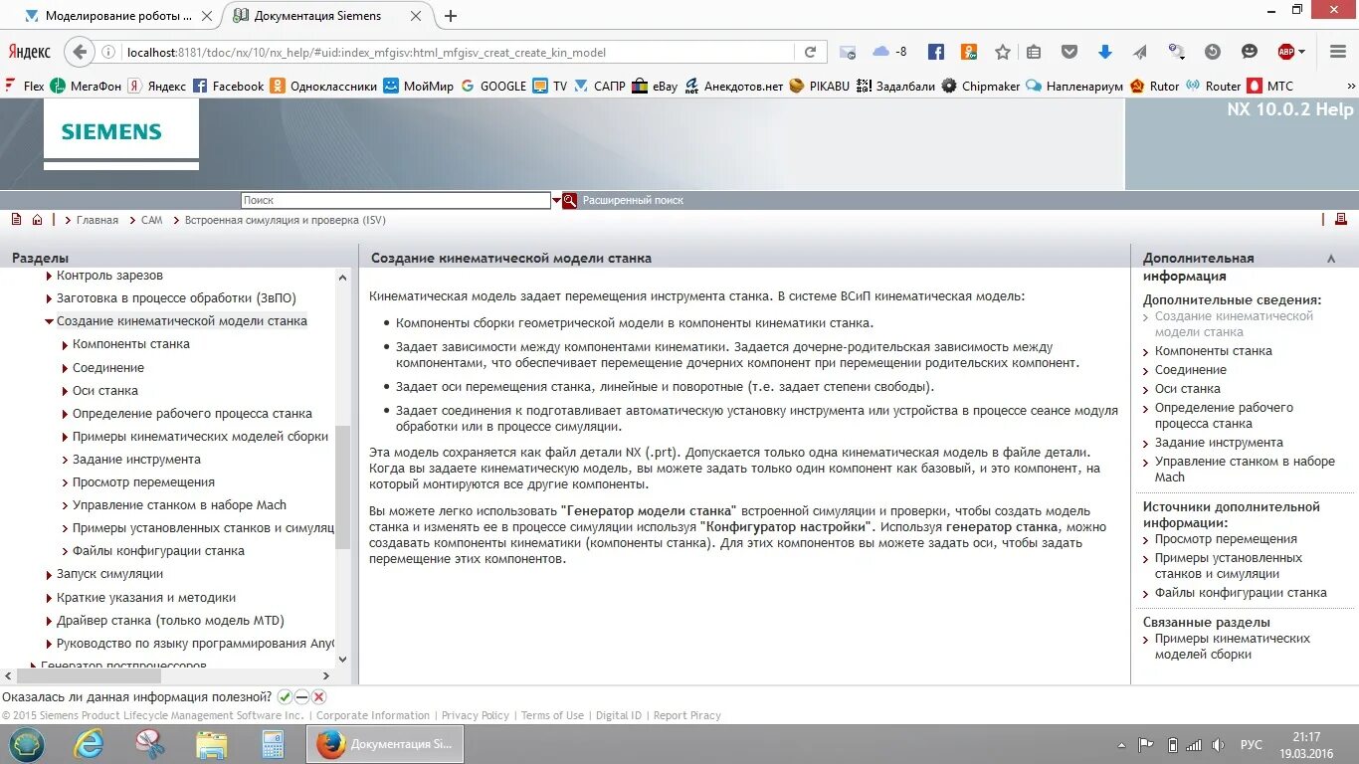This screenshot has width=1359, height=764.
Task: Click the document icon left of breadcrumb
Action: click(16, 220)
